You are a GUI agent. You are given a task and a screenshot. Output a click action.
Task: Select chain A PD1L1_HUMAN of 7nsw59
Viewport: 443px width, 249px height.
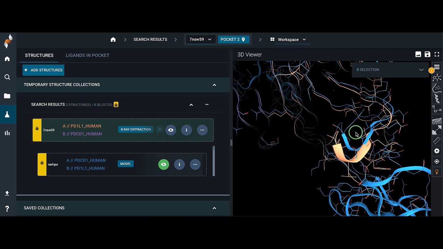pyautogui.click(x=82, y=126)
